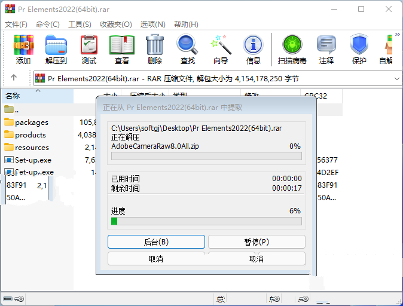Click the elapsed time 00:00:00 value
Viewport: 403px width, 306px height.
[x=287, y=179]
